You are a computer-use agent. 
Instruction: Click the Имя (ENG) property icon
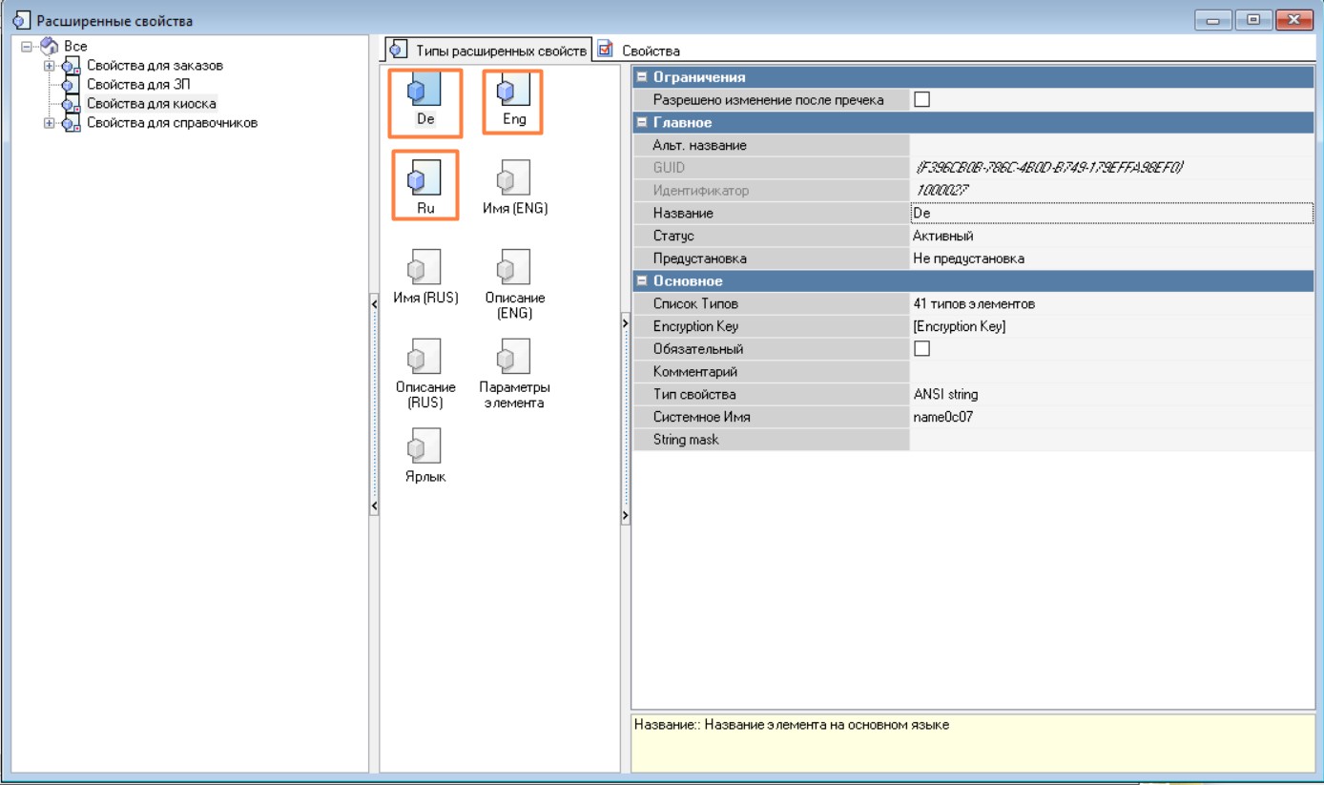[514, 177]
